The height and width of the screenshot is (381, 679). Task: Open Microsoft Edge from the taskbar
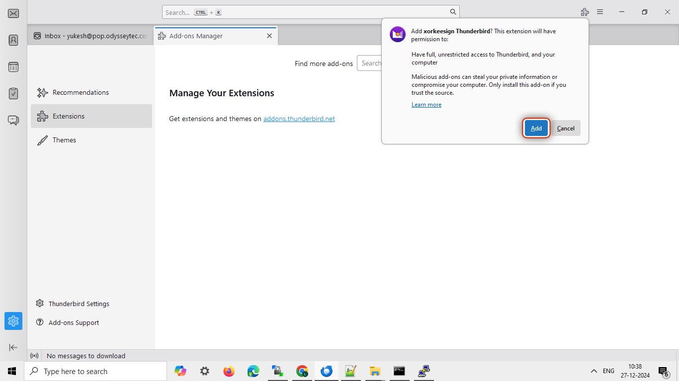(x=253, y=371)
